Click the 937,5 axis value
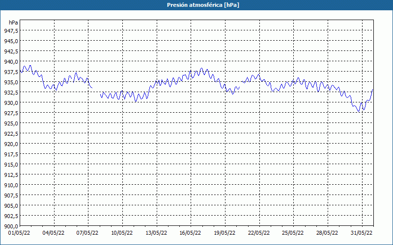The width and height of the screenshot is (393, 245). (x=11, y=72)
